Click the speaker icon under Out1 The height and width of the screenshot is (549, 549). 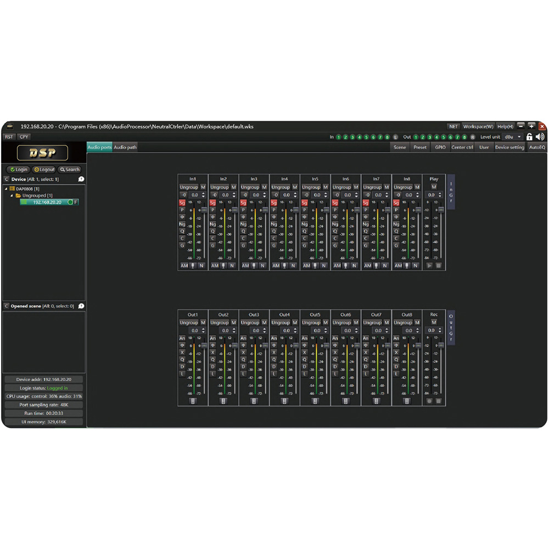pos(192,401)
